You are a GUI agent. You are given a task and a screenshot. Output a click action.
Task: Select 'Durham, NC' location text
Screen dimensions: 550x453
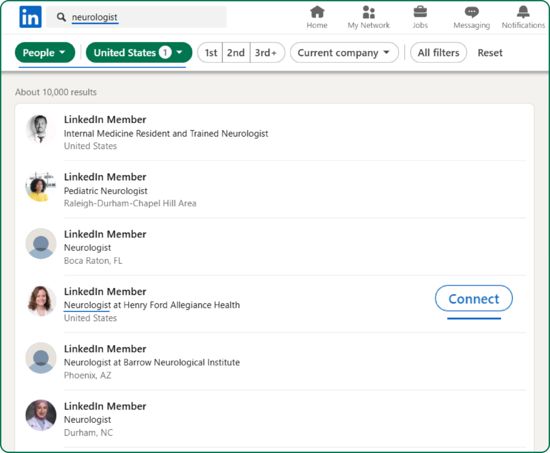click(x=89, y=433)
